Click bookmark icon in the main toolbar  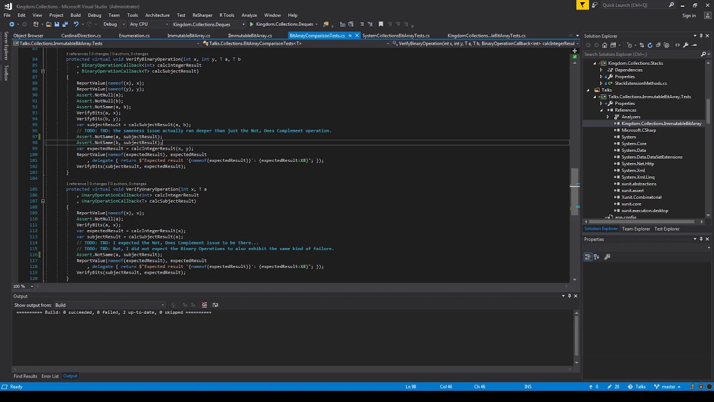point(381,24)
